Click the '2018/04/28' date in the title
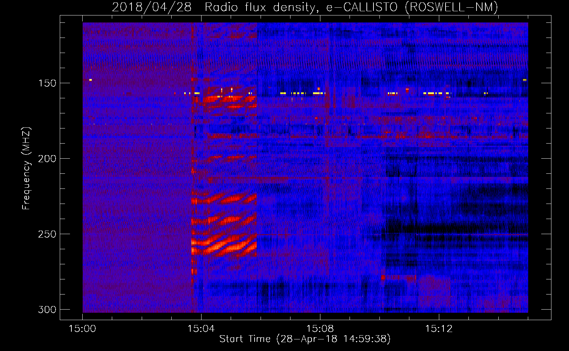The height and width of the screenshot is (351, 569). pyautogui.click(x=152, y=7)
